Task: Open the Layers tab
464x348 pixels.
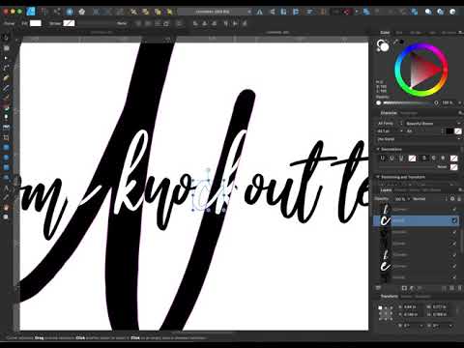Action: tap(386, 190)
